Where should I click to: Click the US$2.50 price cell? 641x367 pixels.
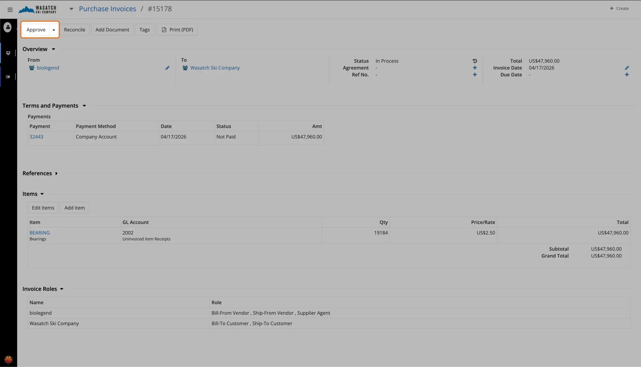pos(443,235)
